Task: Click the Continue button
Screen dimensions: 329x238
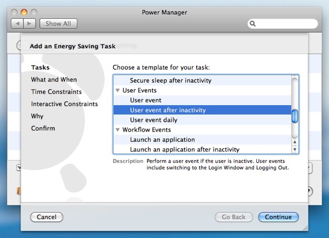Action: tap(278, 217)
